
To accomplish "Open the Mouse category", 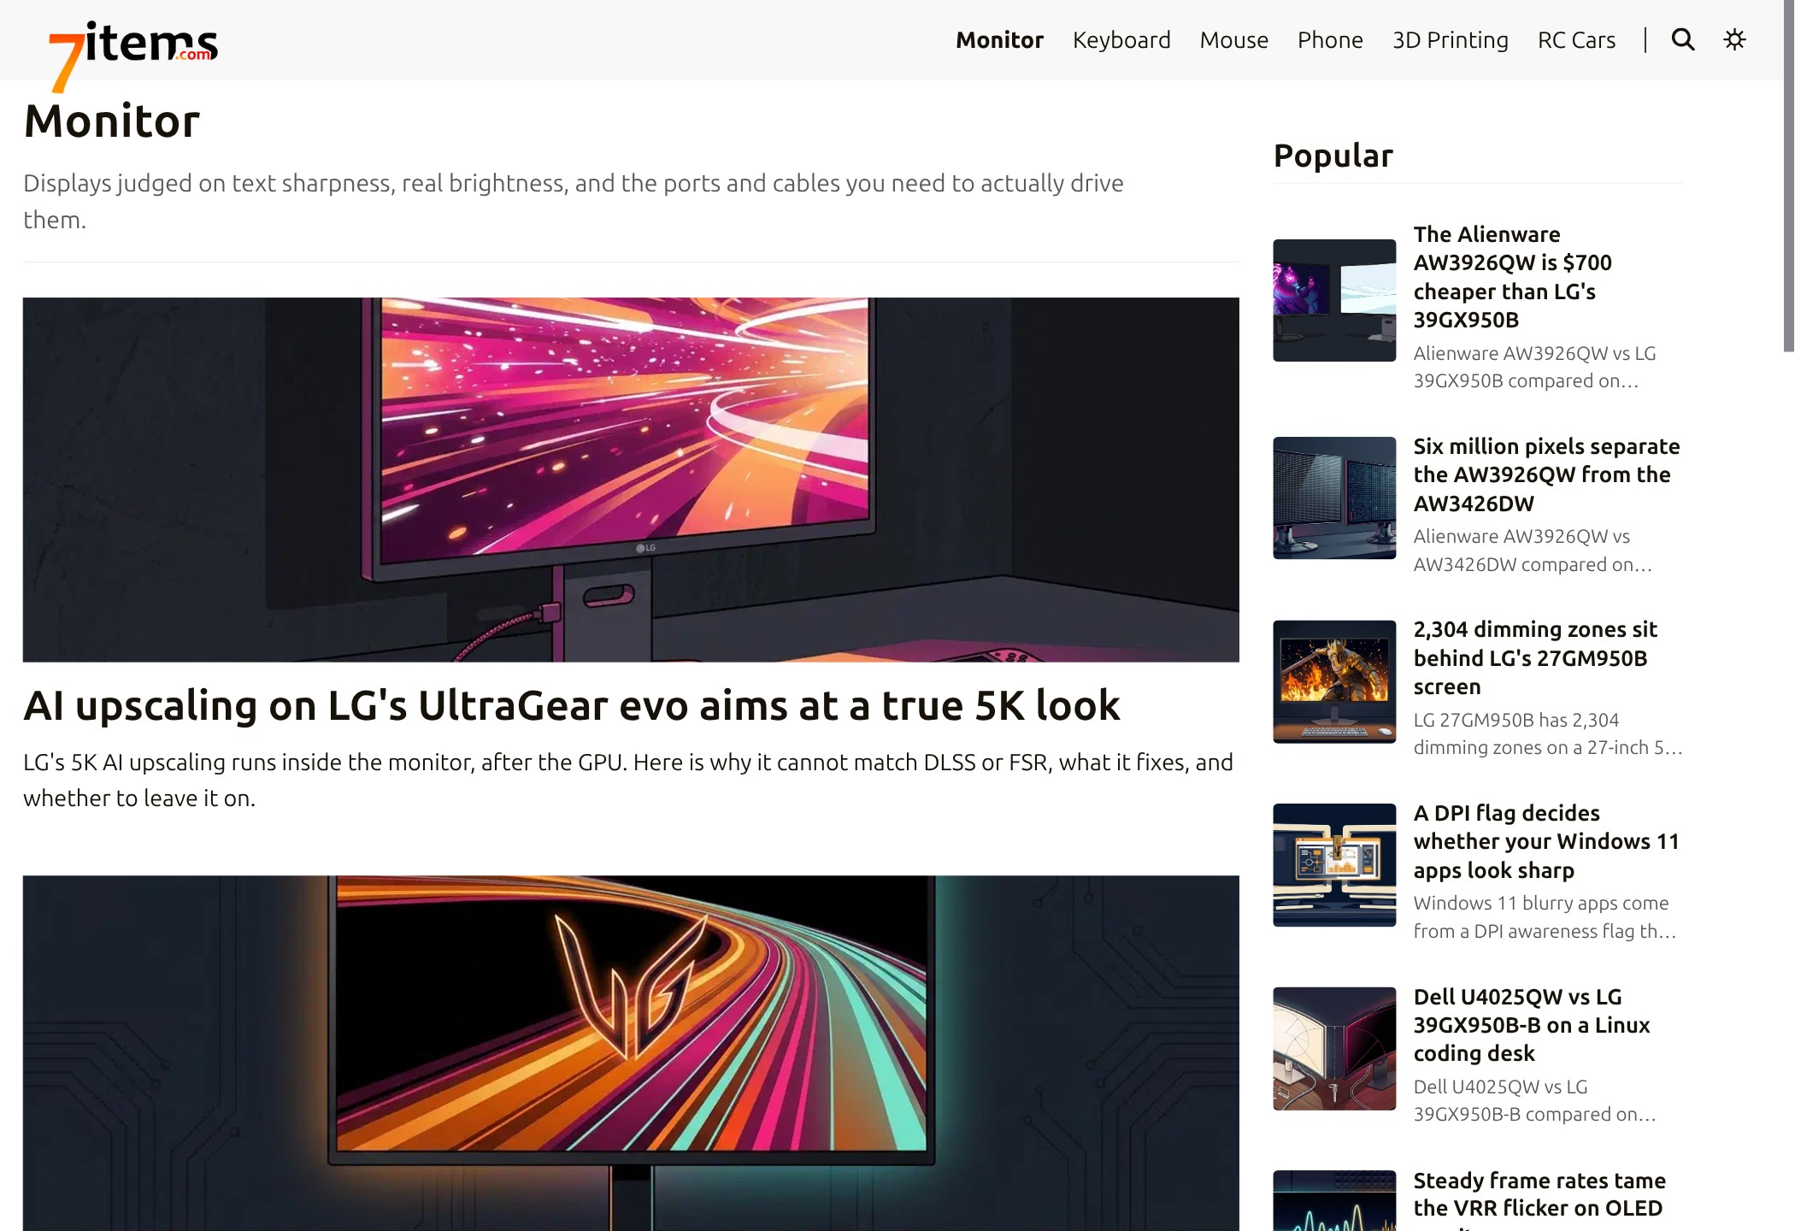I will pos(1233,40).
